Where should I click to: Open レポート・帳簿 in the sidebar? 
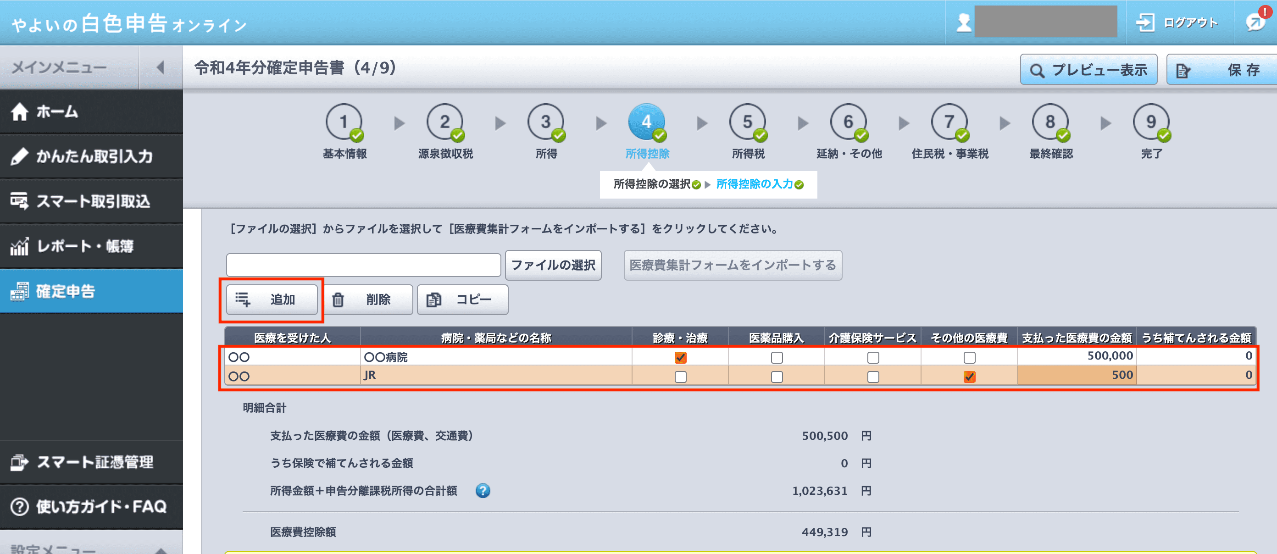coord(91,246)
